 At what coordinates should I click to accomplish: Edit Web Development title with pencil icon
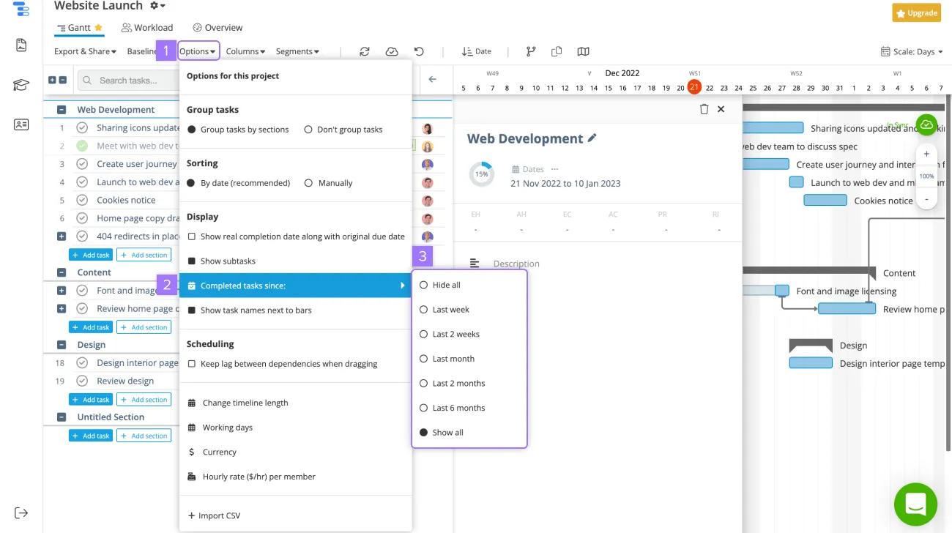[592, 138]
